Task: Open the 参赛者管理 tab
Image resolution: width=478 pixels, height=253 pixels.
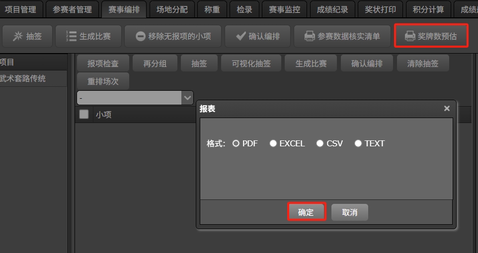Action: tap(72, 9)
